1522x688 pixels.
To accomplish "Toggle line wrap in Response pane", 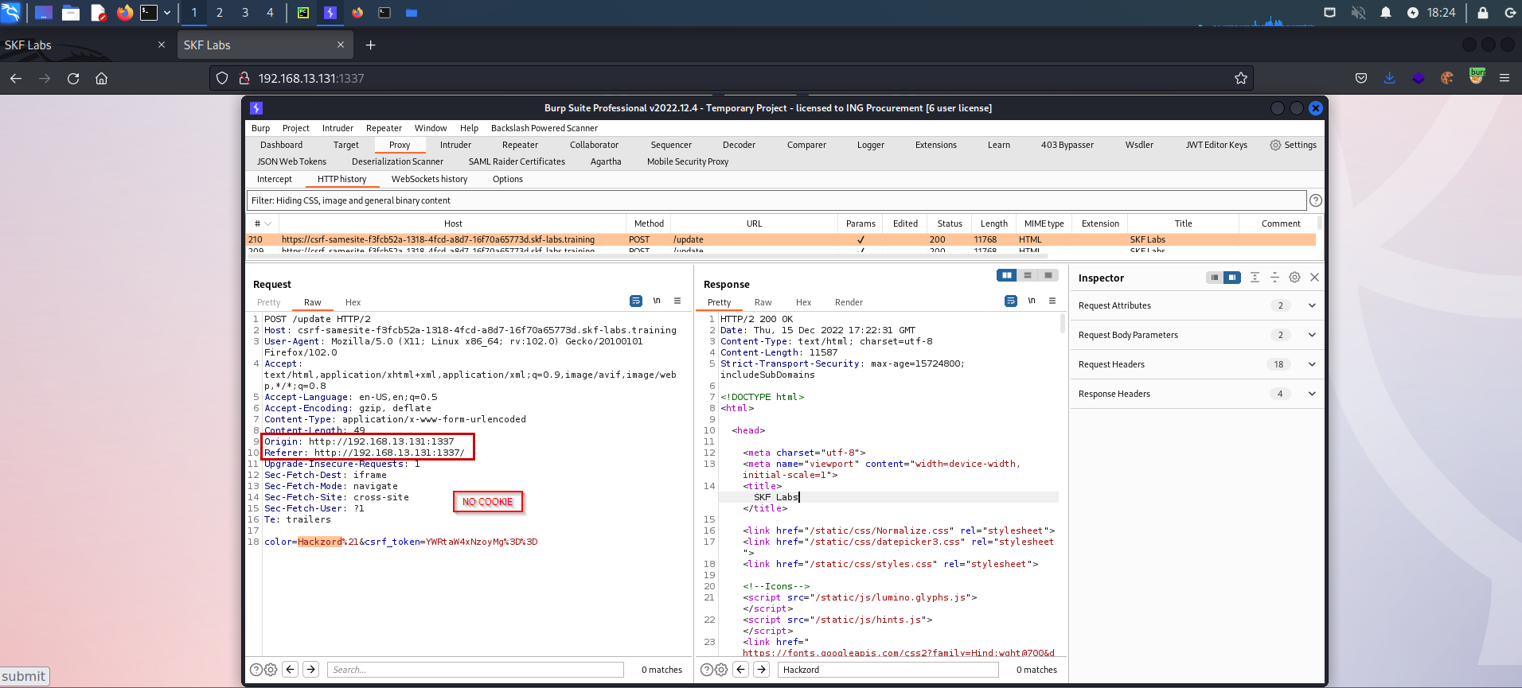I will (1011, 301).
